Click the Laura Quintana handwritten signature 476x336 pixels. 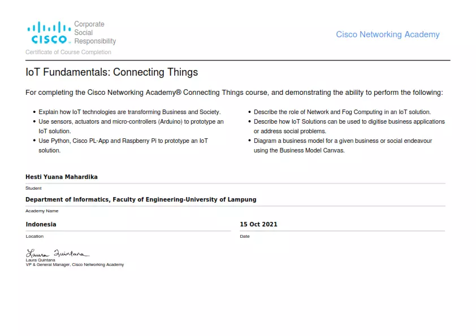point(57,253)
